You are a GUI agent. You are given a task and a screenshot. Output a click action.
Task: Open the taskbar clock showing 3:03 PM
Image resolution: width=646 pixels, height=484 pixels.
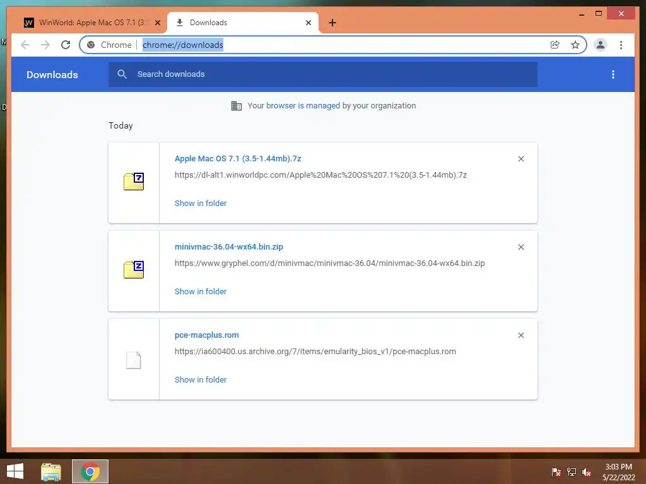[618, 472]
